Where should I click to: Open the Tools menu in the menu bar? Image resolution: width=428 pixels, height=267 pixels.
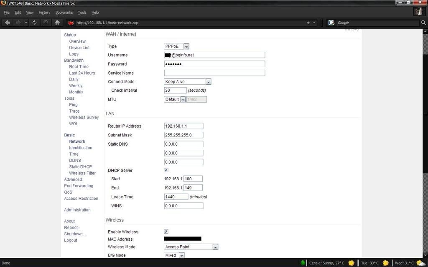[x=82, y=13]
